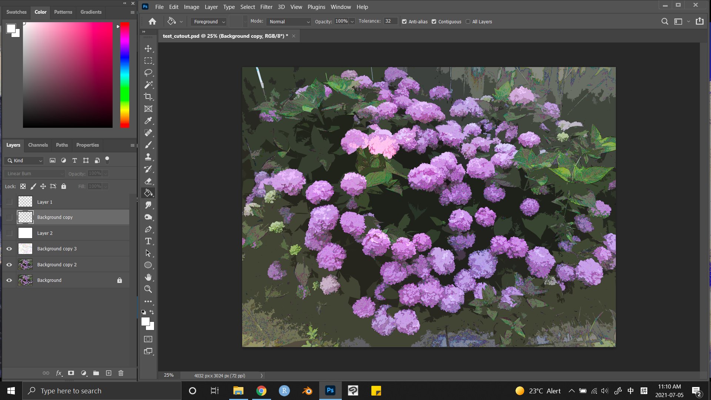Toggle the Contiguous checkbox
Screen dimensions: 711x400
(434, 21)
